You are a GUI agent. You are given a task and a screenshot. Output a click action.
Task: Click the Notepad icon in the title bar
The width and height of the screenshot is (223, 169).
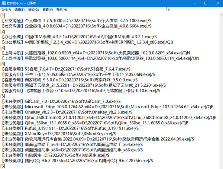[x=4, y=3]
